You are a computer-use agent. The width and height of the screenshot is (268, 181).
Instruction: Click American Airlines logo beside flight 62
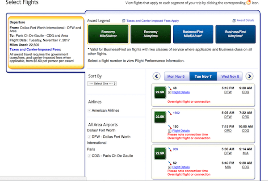point(170,163)
